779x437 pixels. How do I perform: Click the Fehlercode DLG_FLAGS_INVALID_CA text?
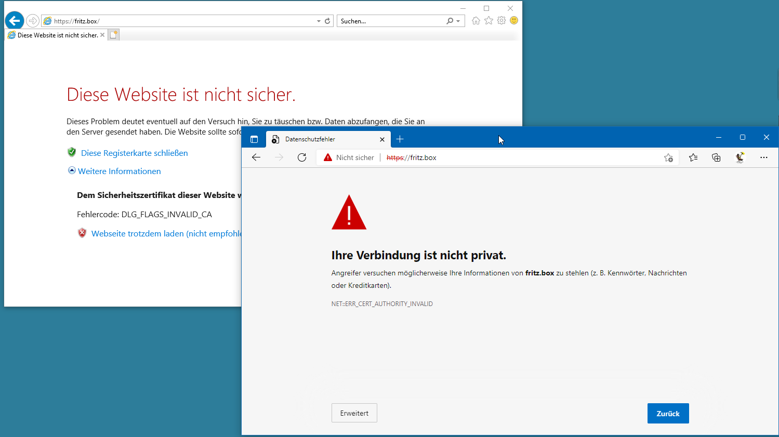144,215
